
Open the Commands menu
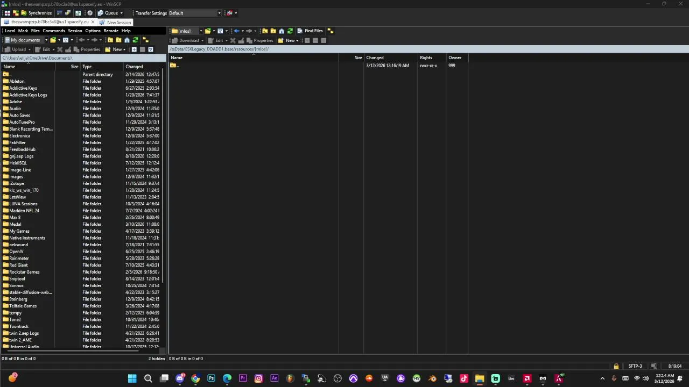[54, 31]
